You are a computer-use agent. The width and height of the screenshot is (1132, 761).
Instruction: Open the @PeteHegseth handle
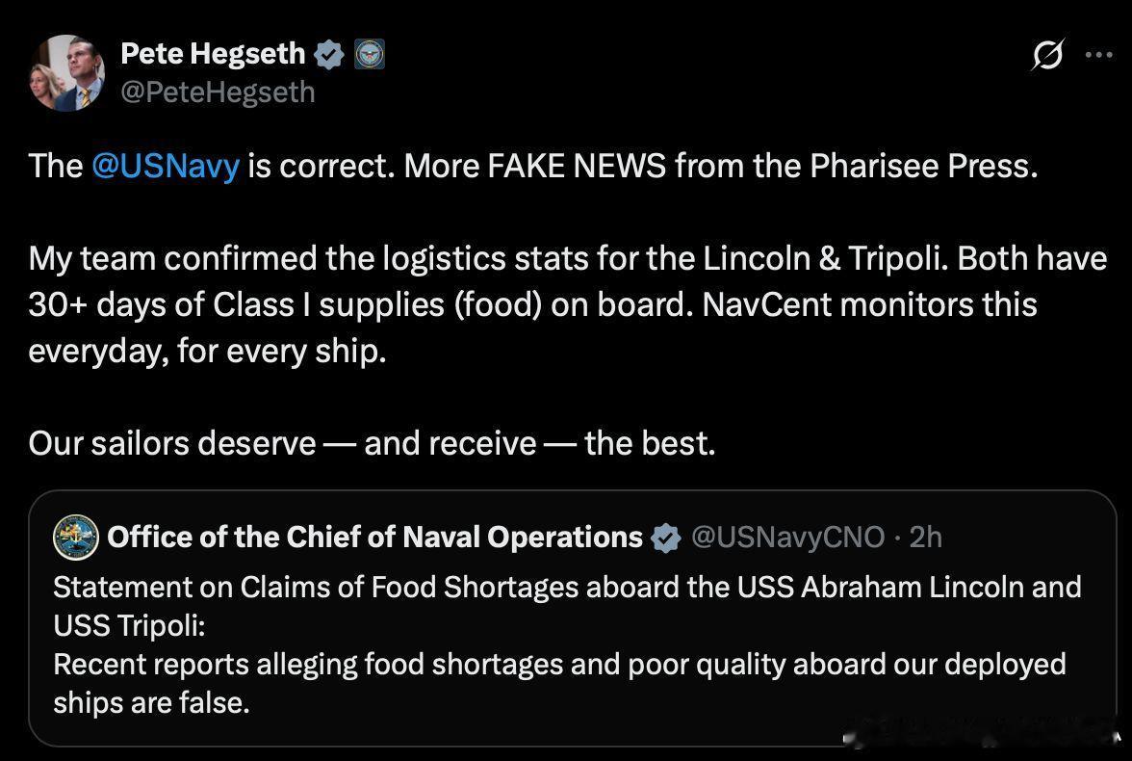(218, 92)
